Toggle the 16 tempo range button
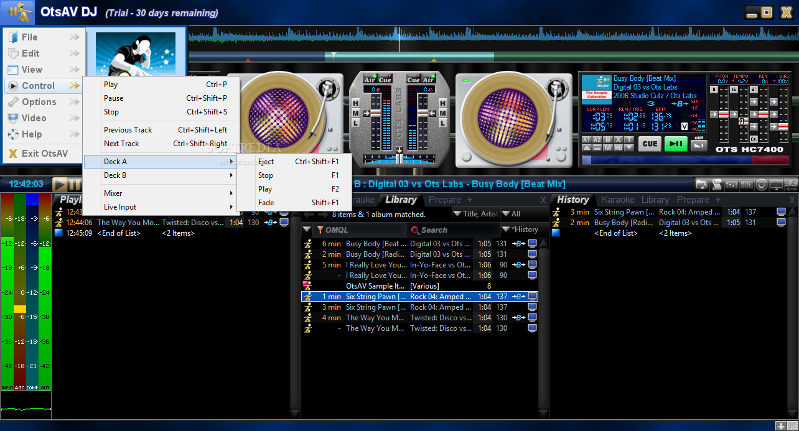799x431 pixels. point(734,90)
